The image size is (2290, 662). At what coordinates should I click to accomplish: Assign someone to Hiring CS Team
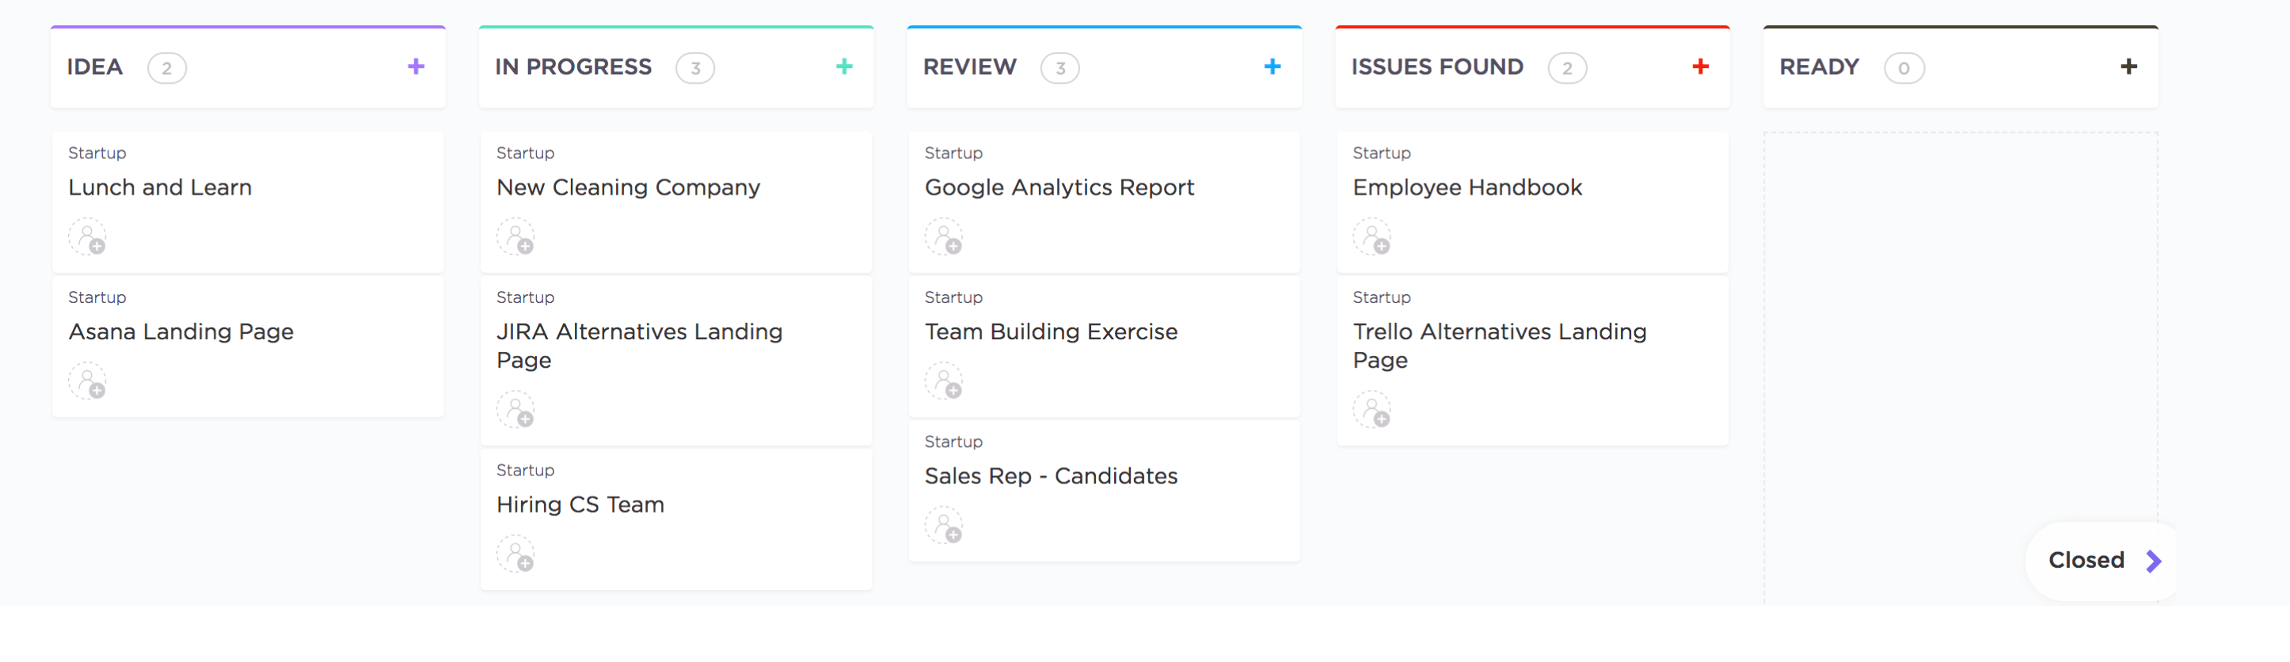tap(515, 554)
